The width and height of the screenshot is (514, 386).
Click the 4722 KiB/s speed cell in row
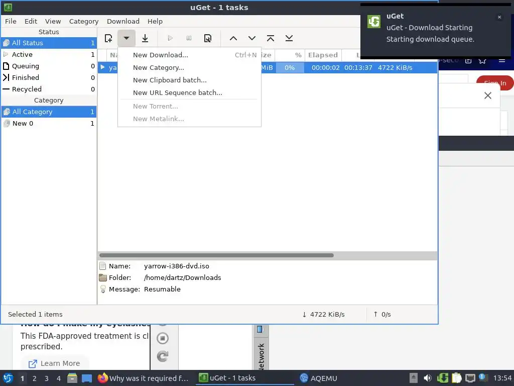click(x=395, y=68)
